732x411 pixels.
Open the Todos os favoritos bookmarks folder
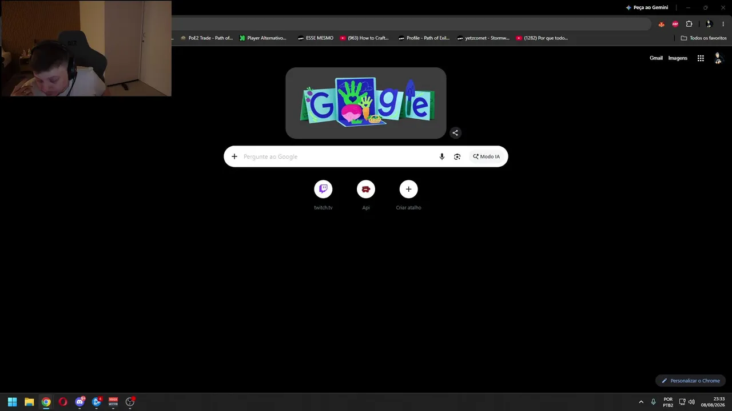(x=703, y=38)
